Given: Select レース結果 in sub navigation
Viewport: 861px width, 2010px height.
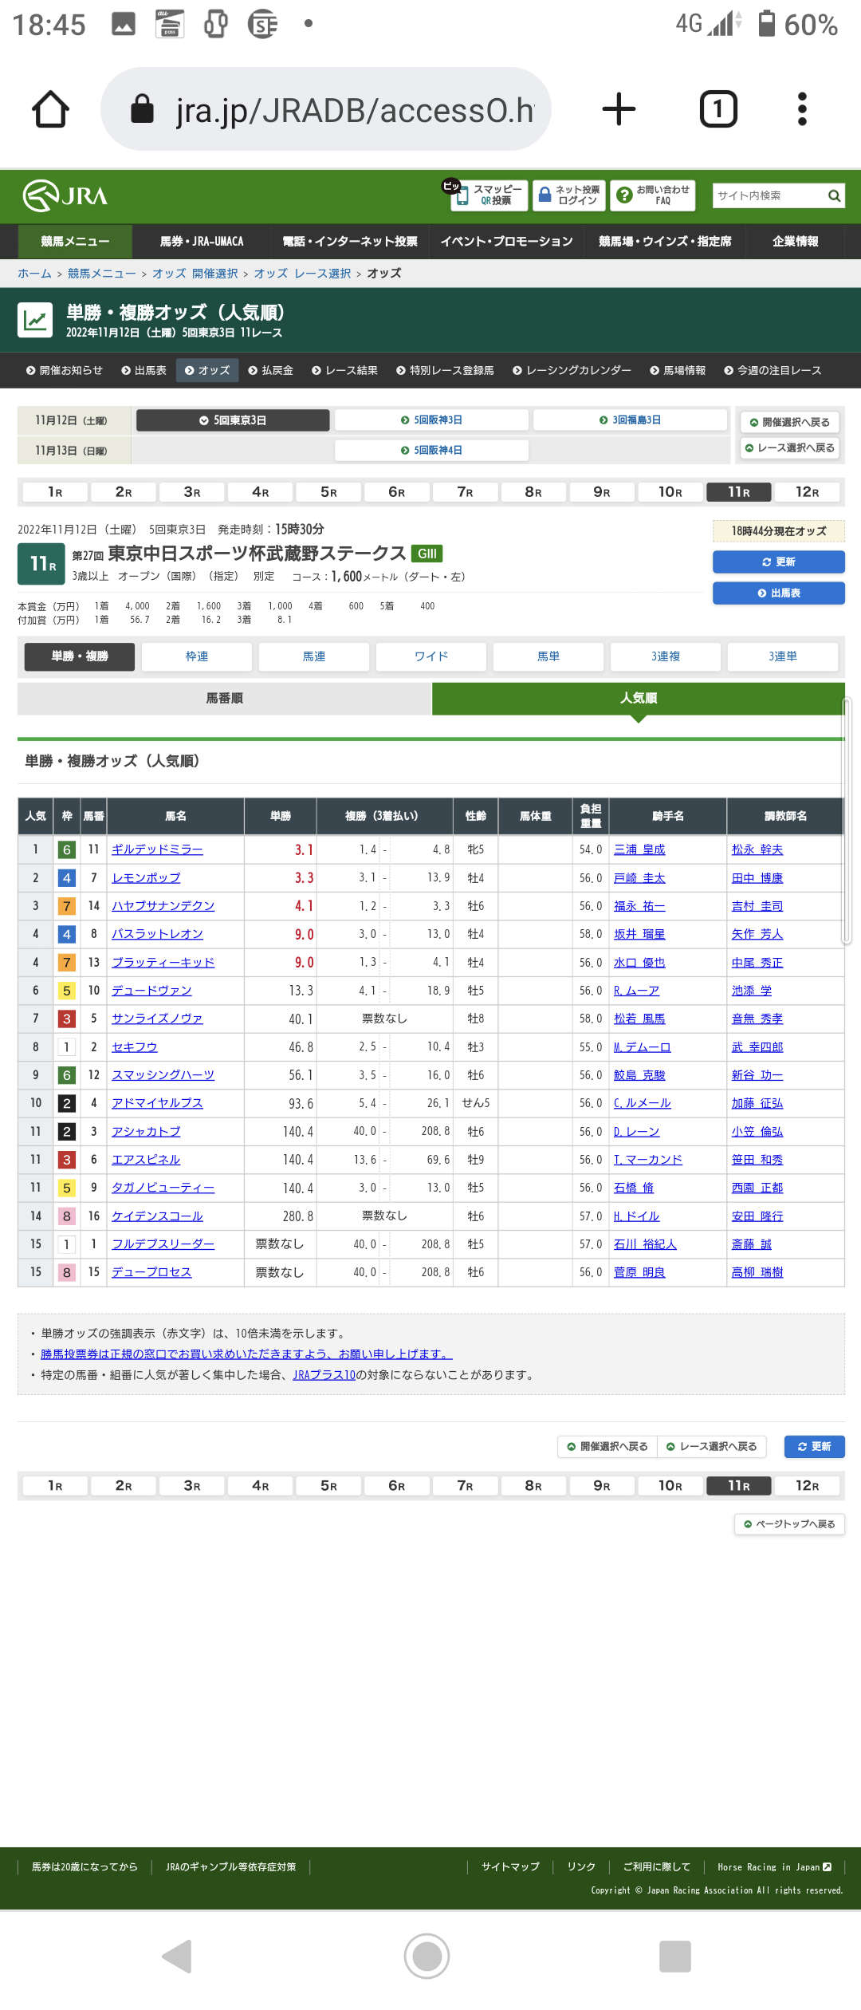Looking at the screenshot, I should (345, 371).
